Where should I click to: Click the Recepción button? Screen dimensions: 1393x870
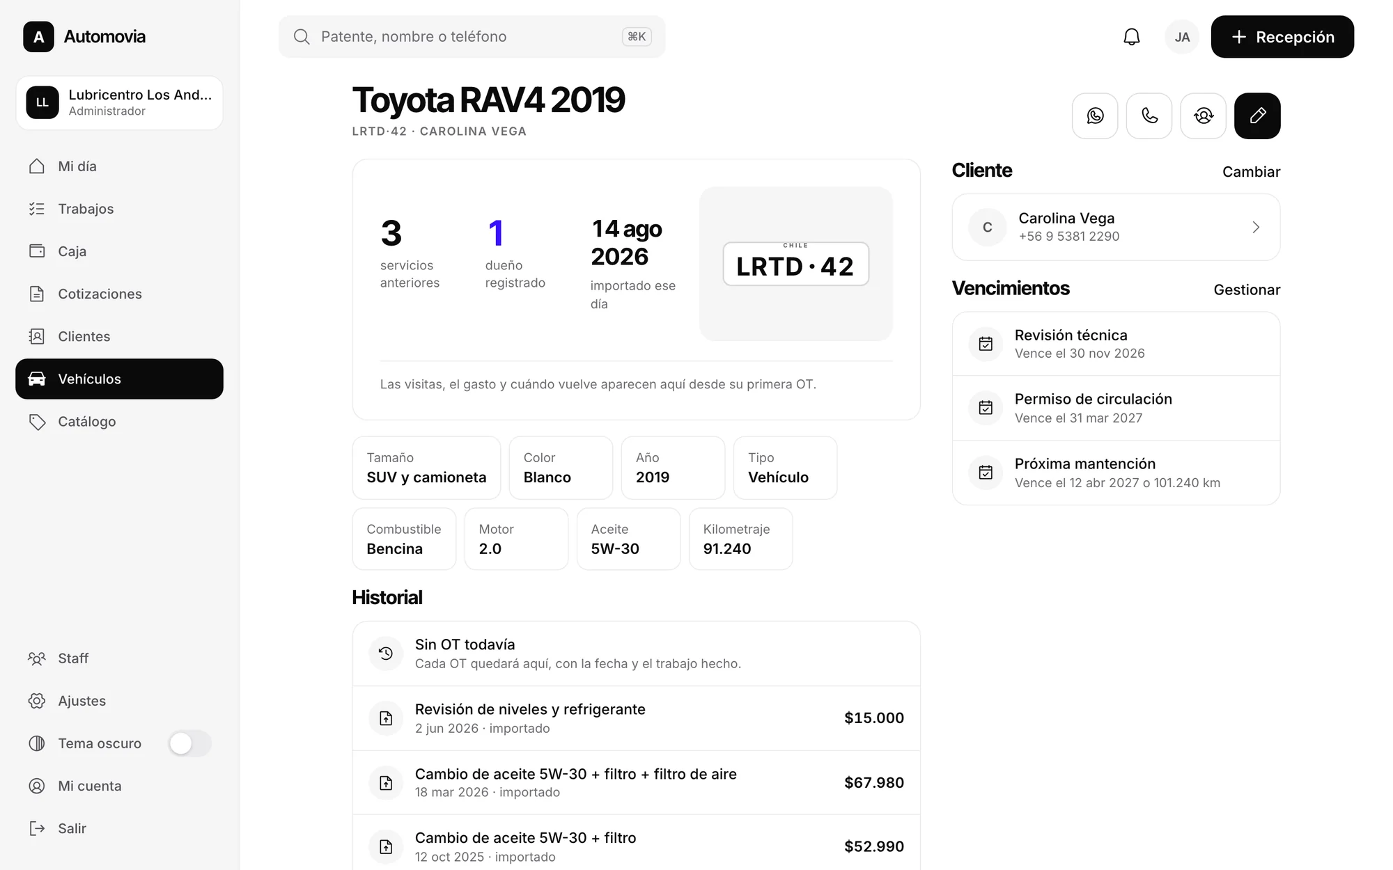[x=1282, y=37]
